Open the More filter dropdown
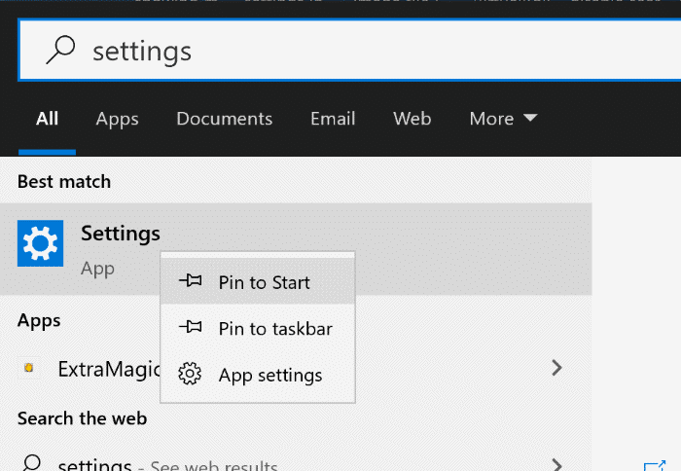Image resolution: width=681 pixels, height=471 pixels. (x=503, y=119)
